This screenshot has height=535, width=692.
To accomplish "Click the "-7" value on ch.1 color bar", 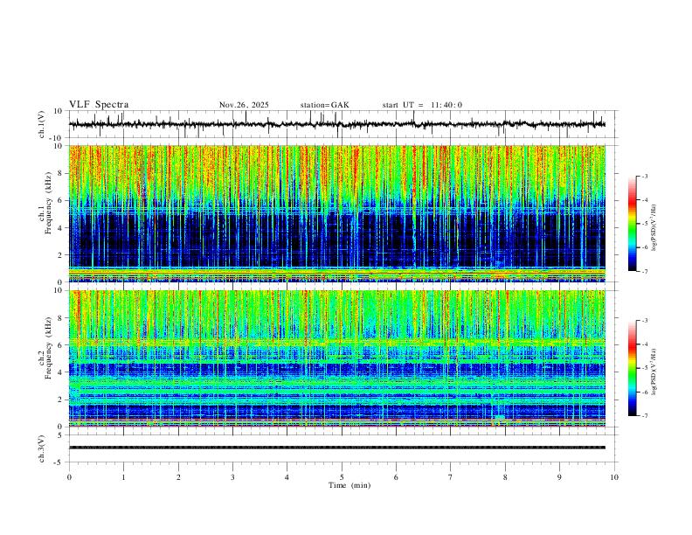I will (644, 271).
